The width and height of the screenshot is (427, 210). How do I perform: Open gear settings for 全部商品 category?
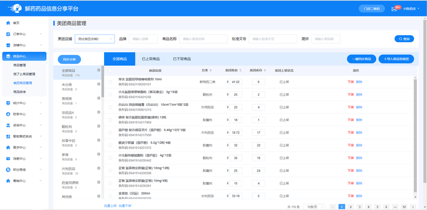pos(99,70)
